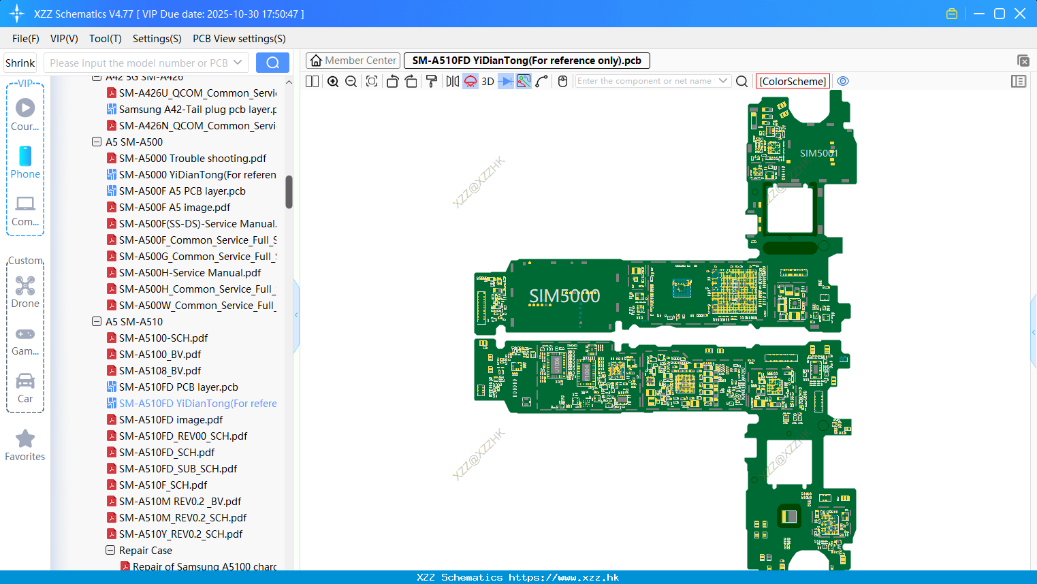This screenshot has height=584, width=1037.
Task: Open the Tool(T) menu
Action: point(106,39)
